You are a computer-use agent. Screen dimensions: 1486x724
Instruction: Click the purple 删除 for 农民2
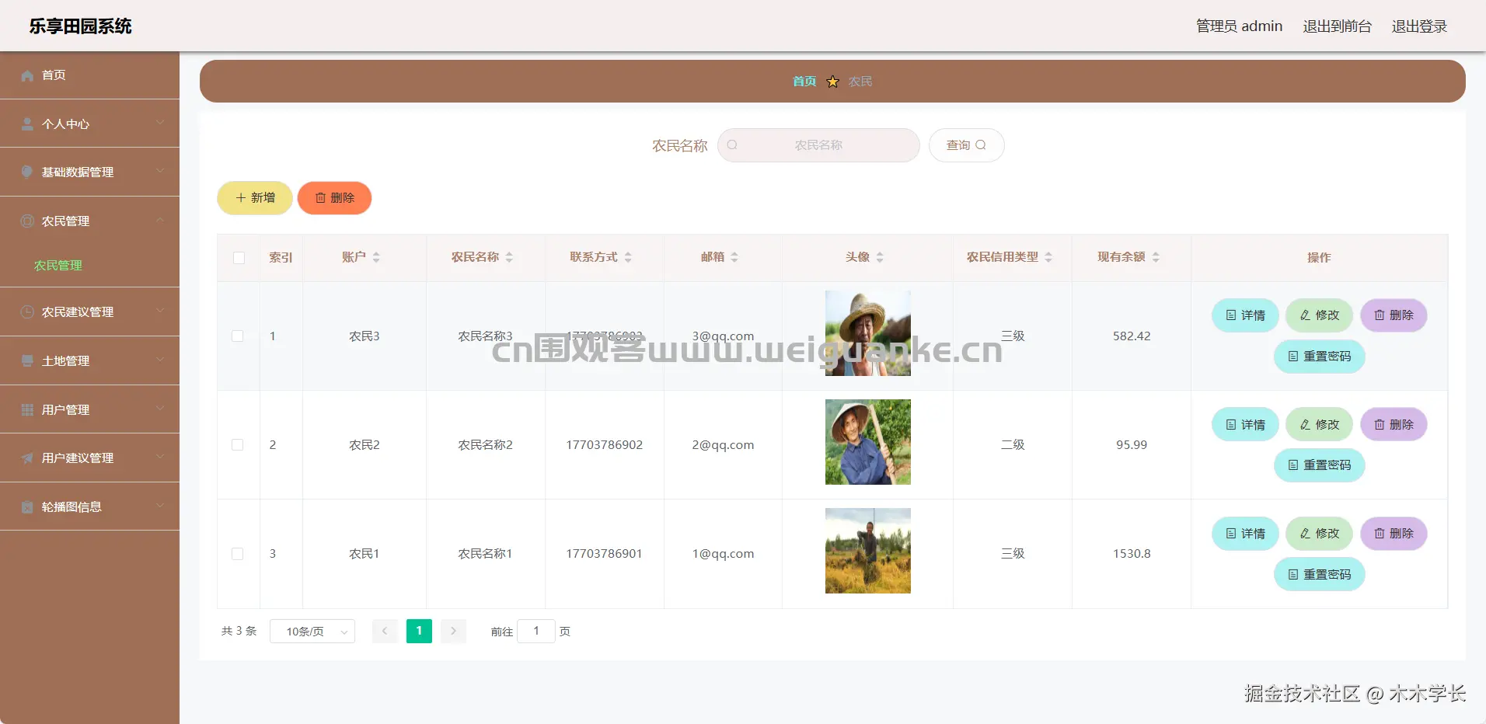pos(1394,425)
